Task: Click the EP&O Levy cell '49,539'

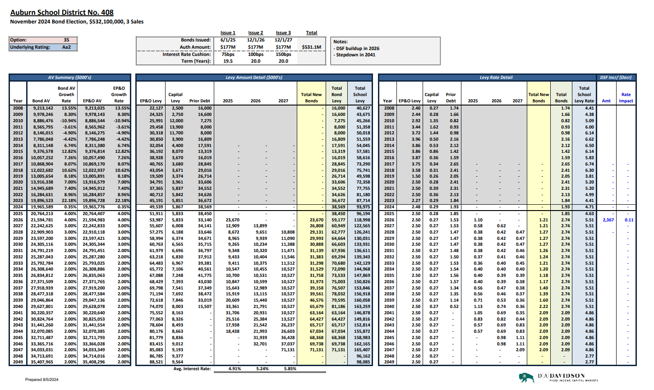Action: pyautogui.click(x=157, y=207)
